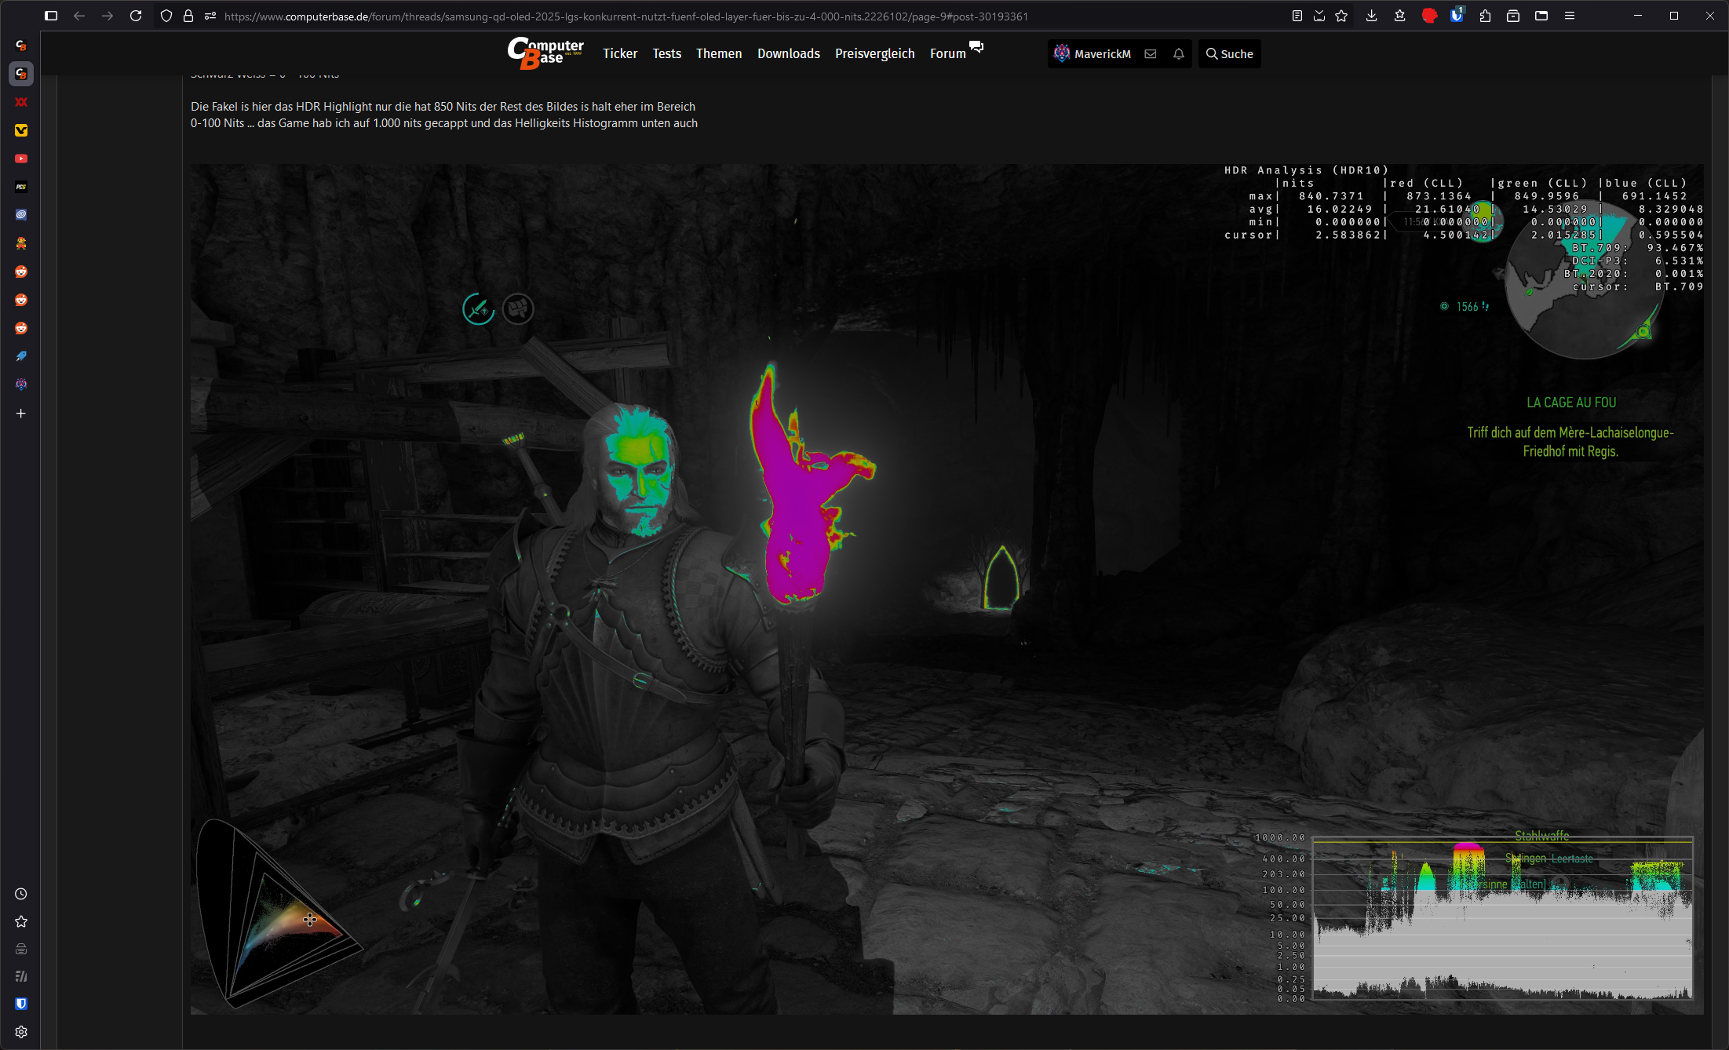1729x1050 pixels.
Task: Toggle reader view icon in the address bar
Action: 1297,16
